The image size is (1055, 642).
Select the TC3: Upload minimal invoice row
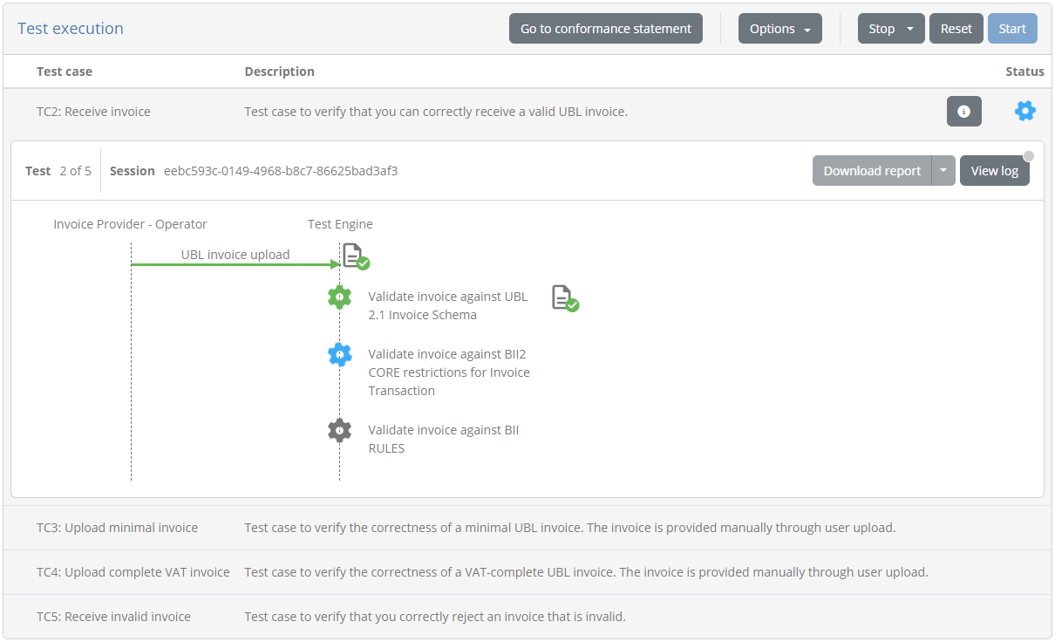pos(117,528)
